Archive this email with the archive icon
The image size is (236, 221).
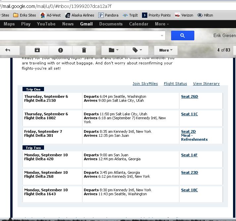pyautogui.click(x=37, y=50)
